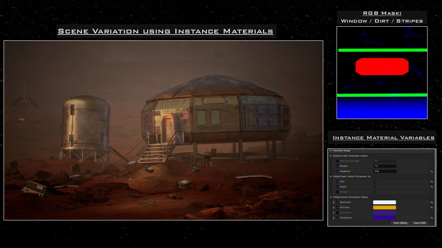Open the orange DirtColour swatch

[x=384, y=207]
